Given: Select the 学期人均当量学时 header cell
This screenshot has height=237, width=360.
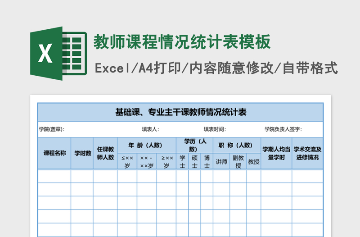Looking at the screenshot, I should click(276, 153).
